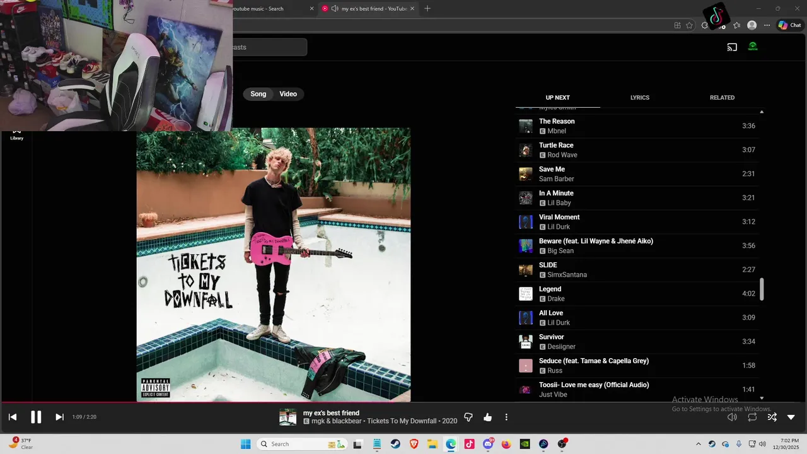Screen dimensions: 807x454
Task: Switch playback mode to Song
Action: (x=258, y=94)
